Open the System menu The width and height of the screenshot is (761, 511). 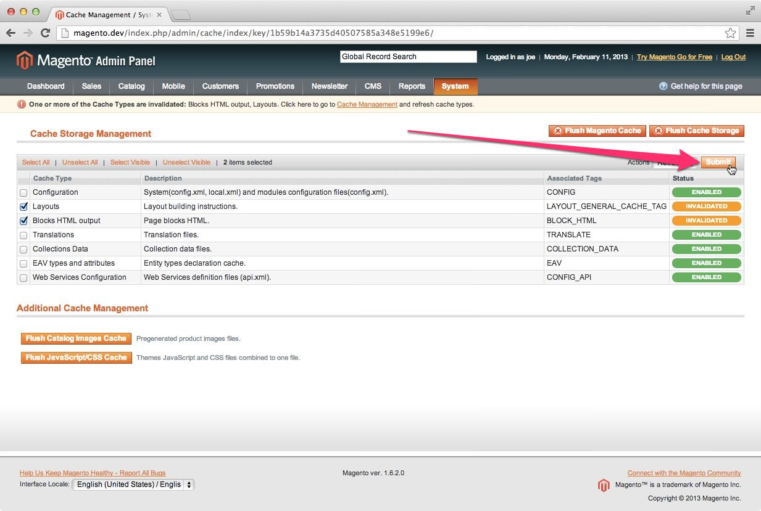[x=455, y=86]
